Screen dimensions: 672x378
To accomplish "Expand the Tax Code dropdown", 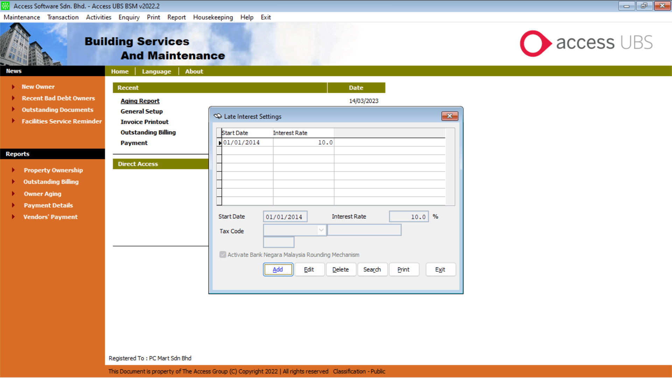I will tap(321, 230).
